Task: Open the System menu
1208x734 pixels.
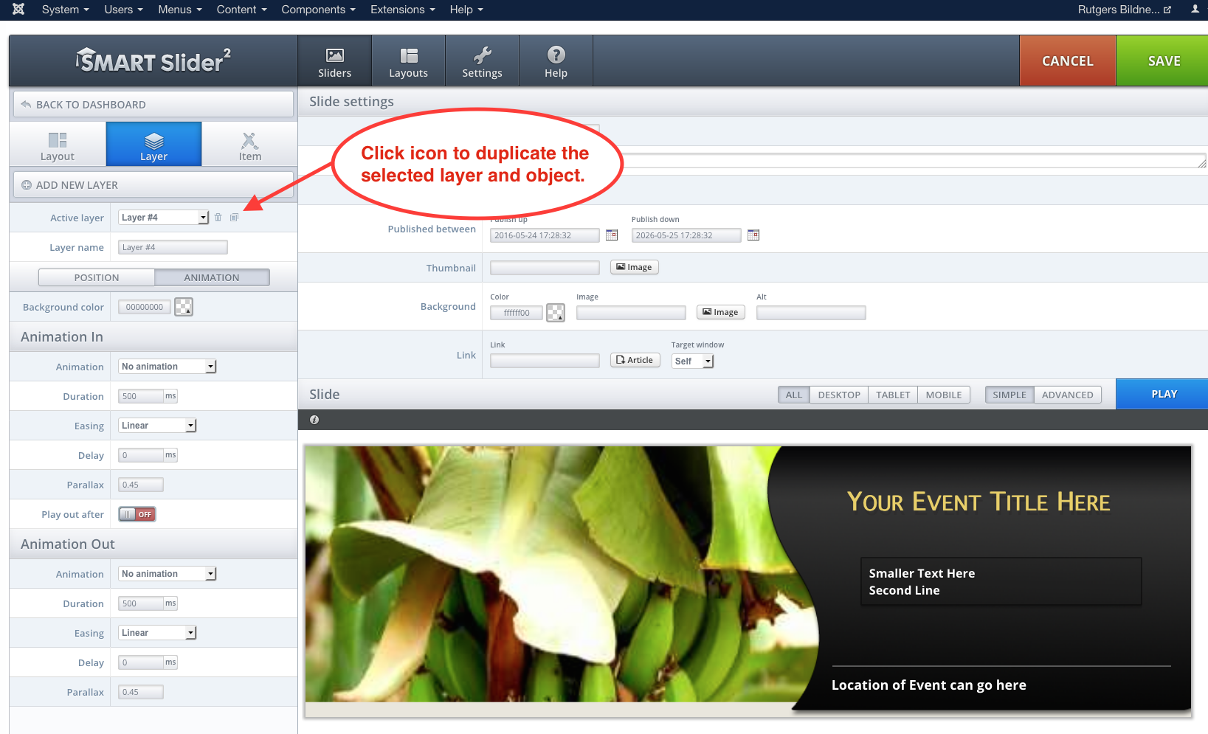Action: click(66, 10)
